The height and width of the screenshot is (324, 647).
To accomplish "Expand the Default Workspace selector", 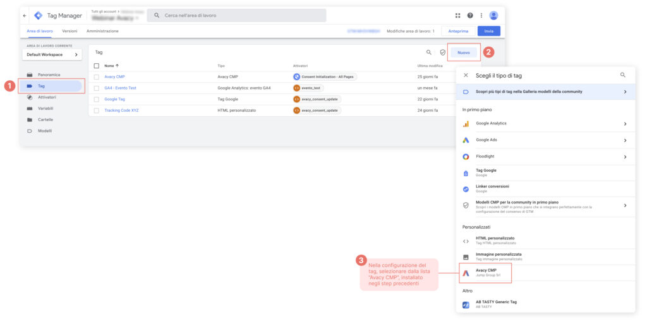I will point(52,55).
